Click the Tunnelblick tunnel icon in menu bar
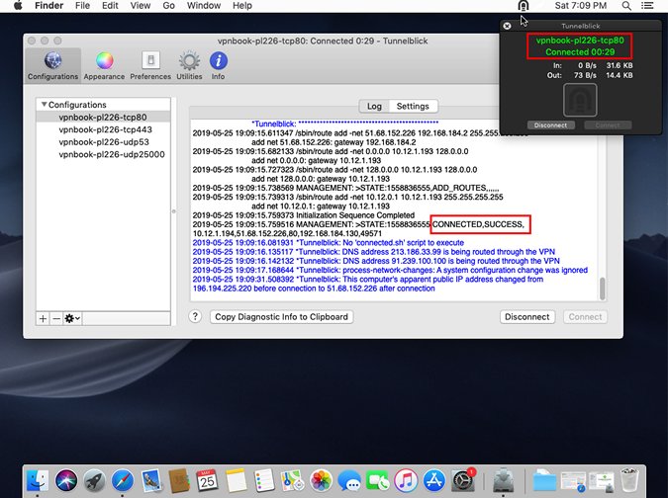668x498 pixels. (x=523, y=6)
